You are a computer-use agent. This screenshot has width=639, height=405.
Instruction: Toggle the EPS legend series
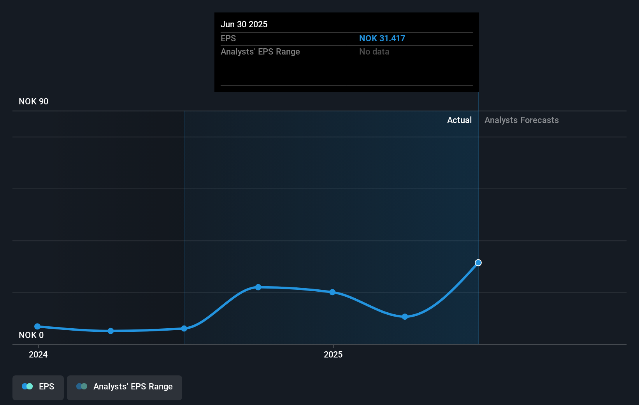(x=38, y=387)
